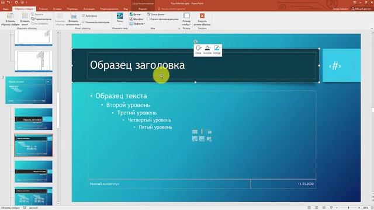Collapse the ribbon with the arrow at far right

click(372, 29)
